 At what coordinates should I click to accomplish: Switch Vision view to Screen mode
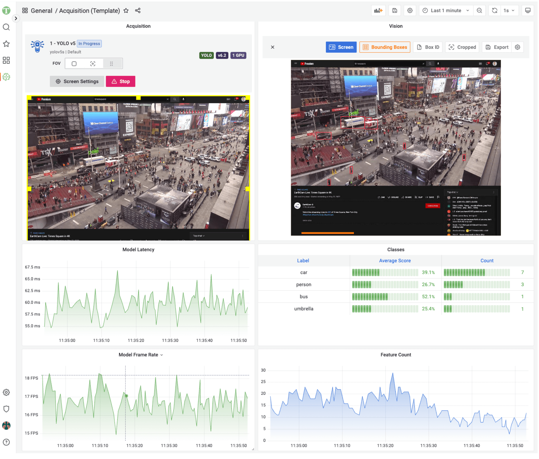click(x=341, y=47)
